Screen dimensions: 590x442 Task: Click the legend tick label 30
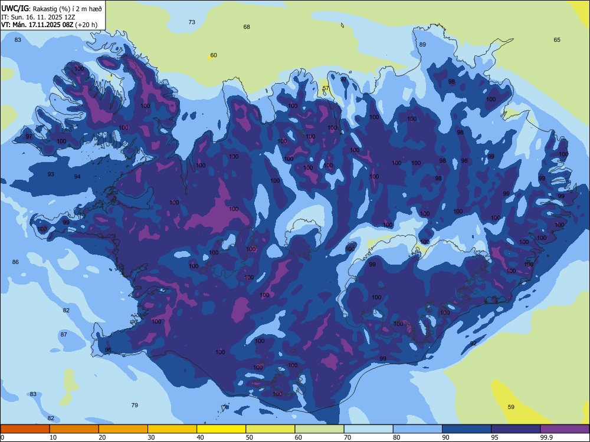coord(151,437)
